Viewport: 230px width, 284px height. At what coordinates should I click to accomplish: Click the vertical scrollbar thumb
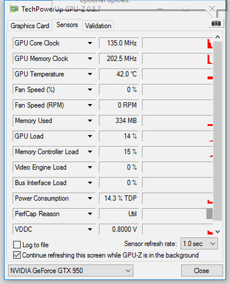point(218,131)
